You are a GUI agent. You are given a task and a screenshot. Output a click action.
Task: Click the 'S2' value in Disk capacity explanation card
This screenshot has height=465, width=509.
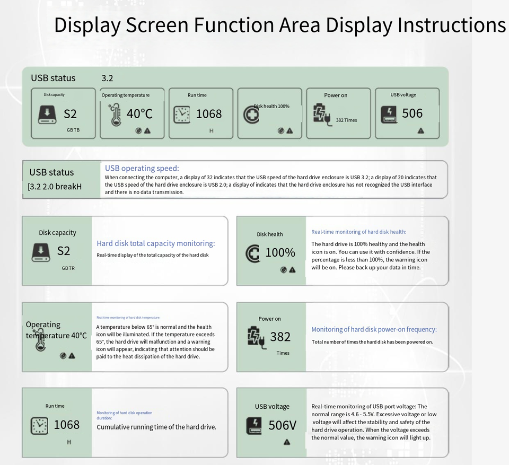point(64,251)
